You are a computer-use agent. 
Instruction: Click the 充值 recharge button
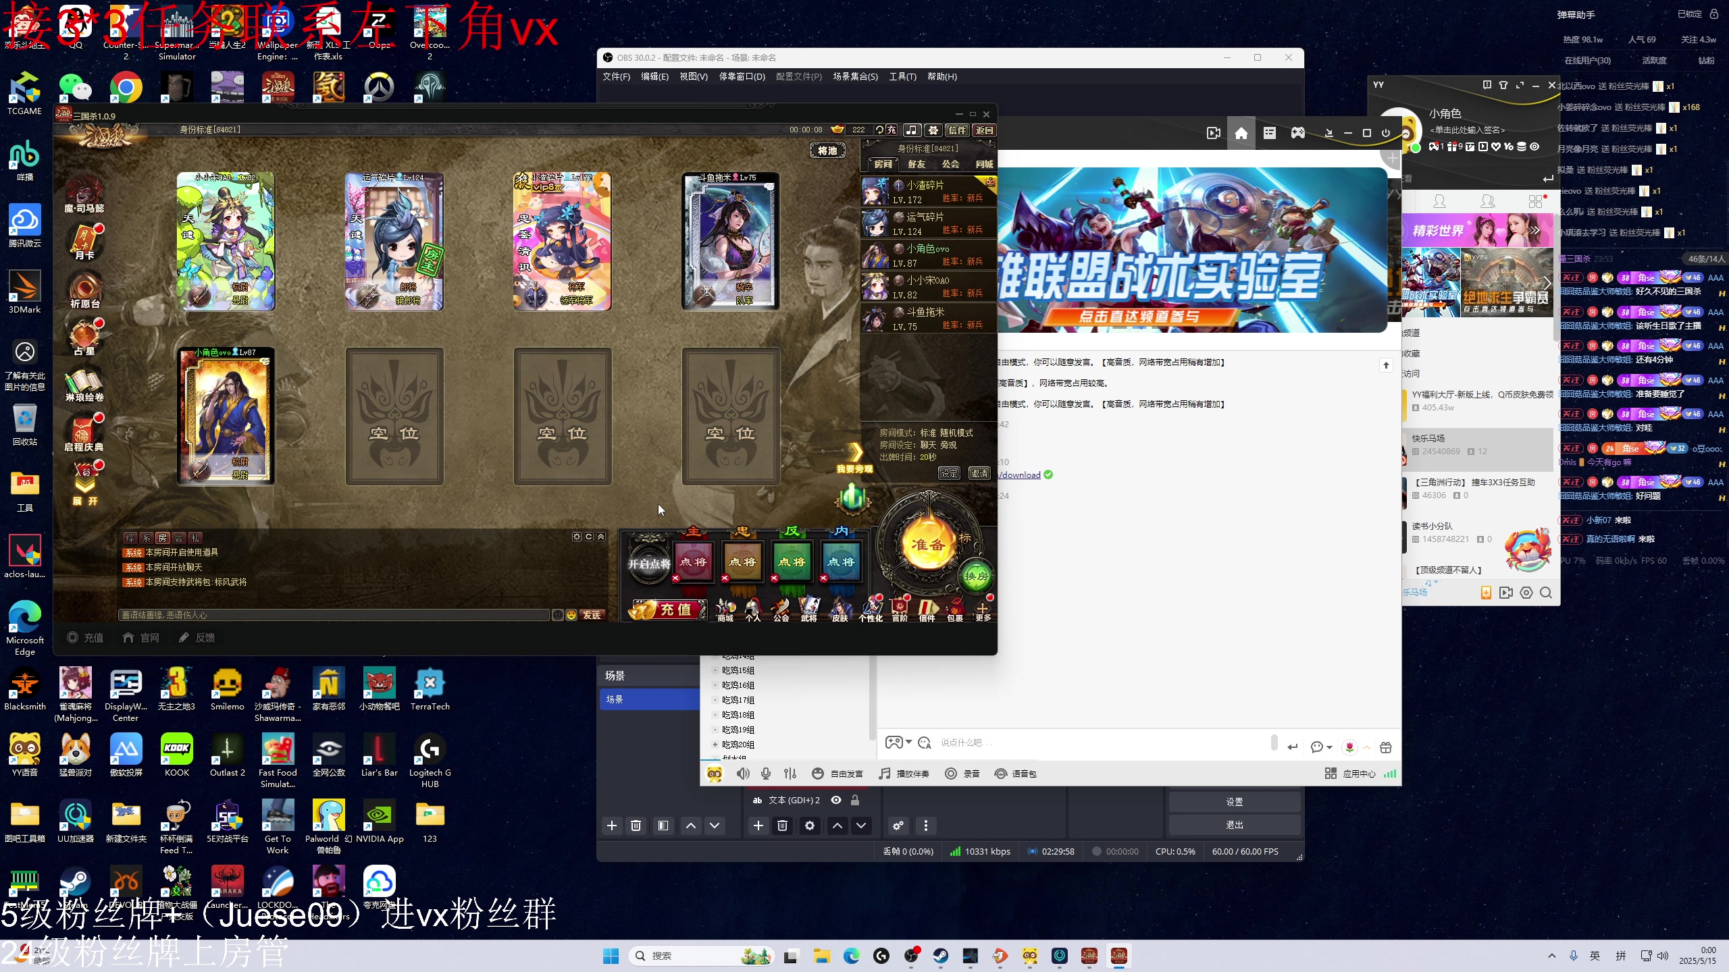(667, 610)
